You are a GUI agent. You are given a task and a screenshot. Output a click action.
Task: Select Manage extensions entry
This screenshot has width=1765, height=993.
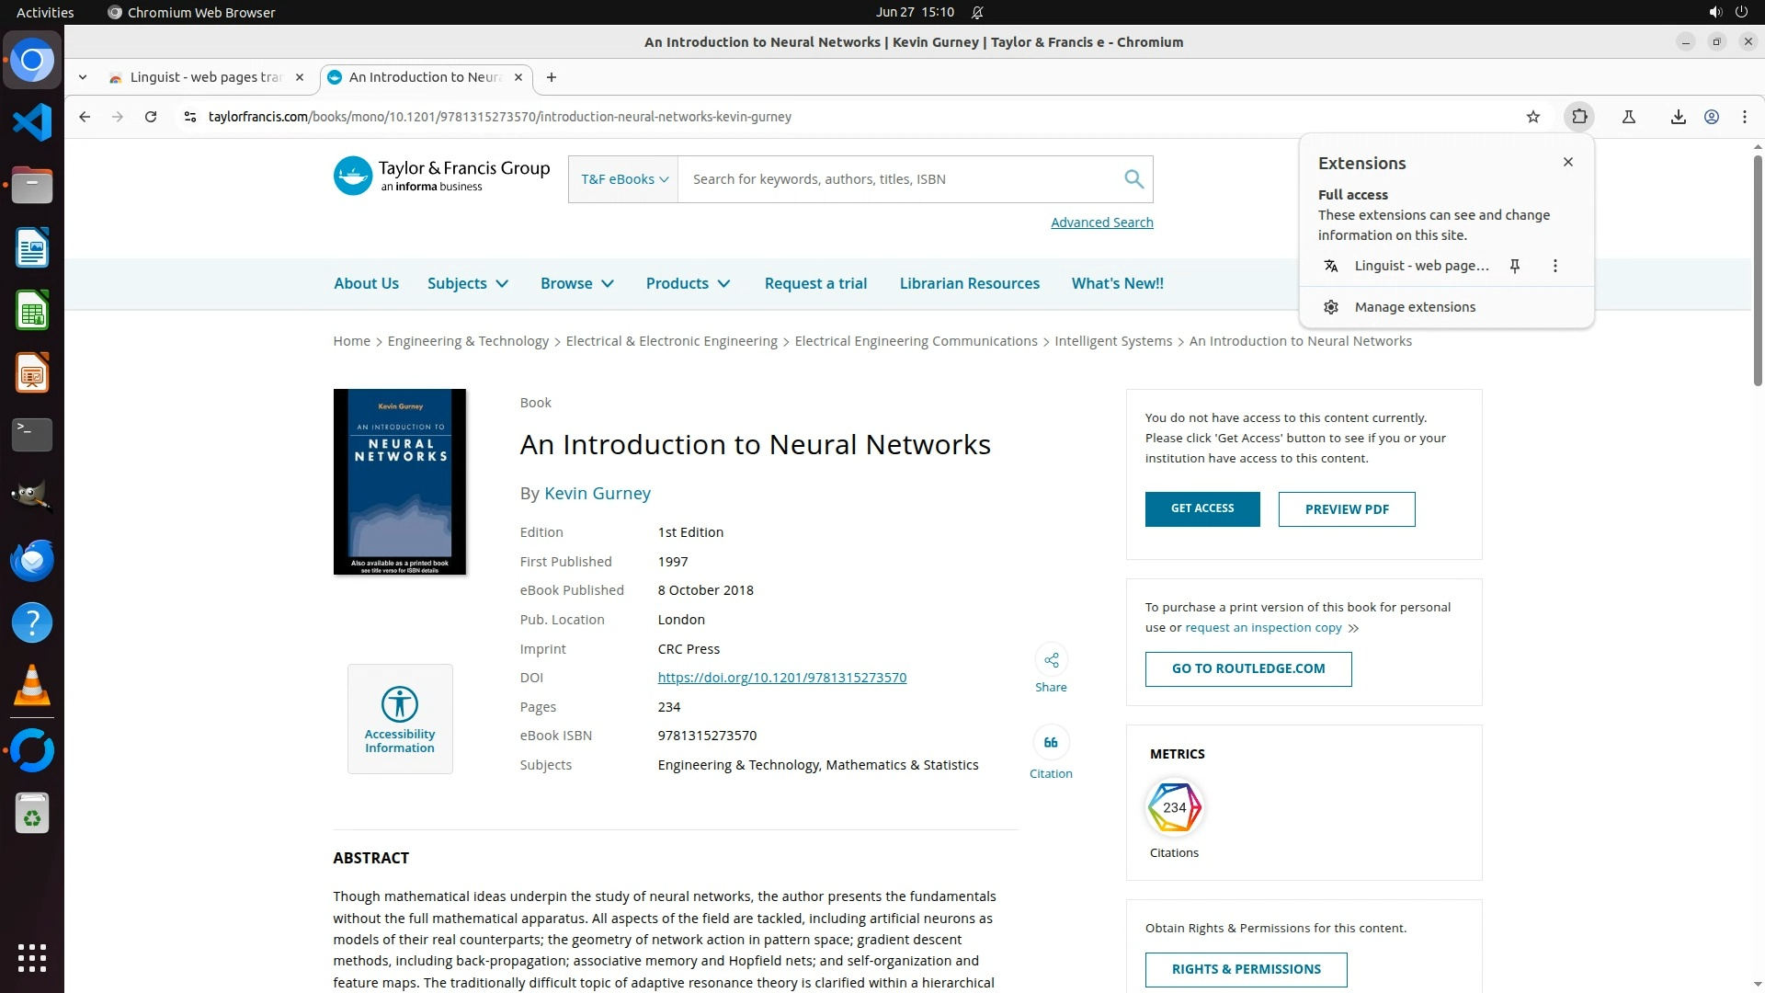click(1414, 307)
